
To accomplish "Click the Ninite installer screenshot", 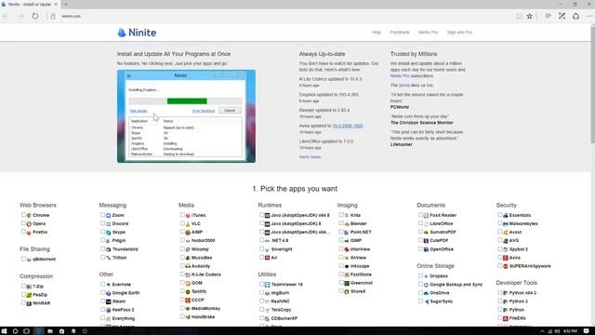I will click(186, 116).
